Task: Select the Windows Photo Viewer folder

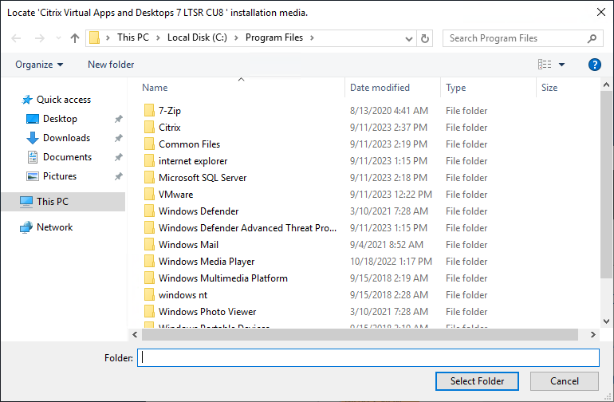Action: [x=207, y=312]
